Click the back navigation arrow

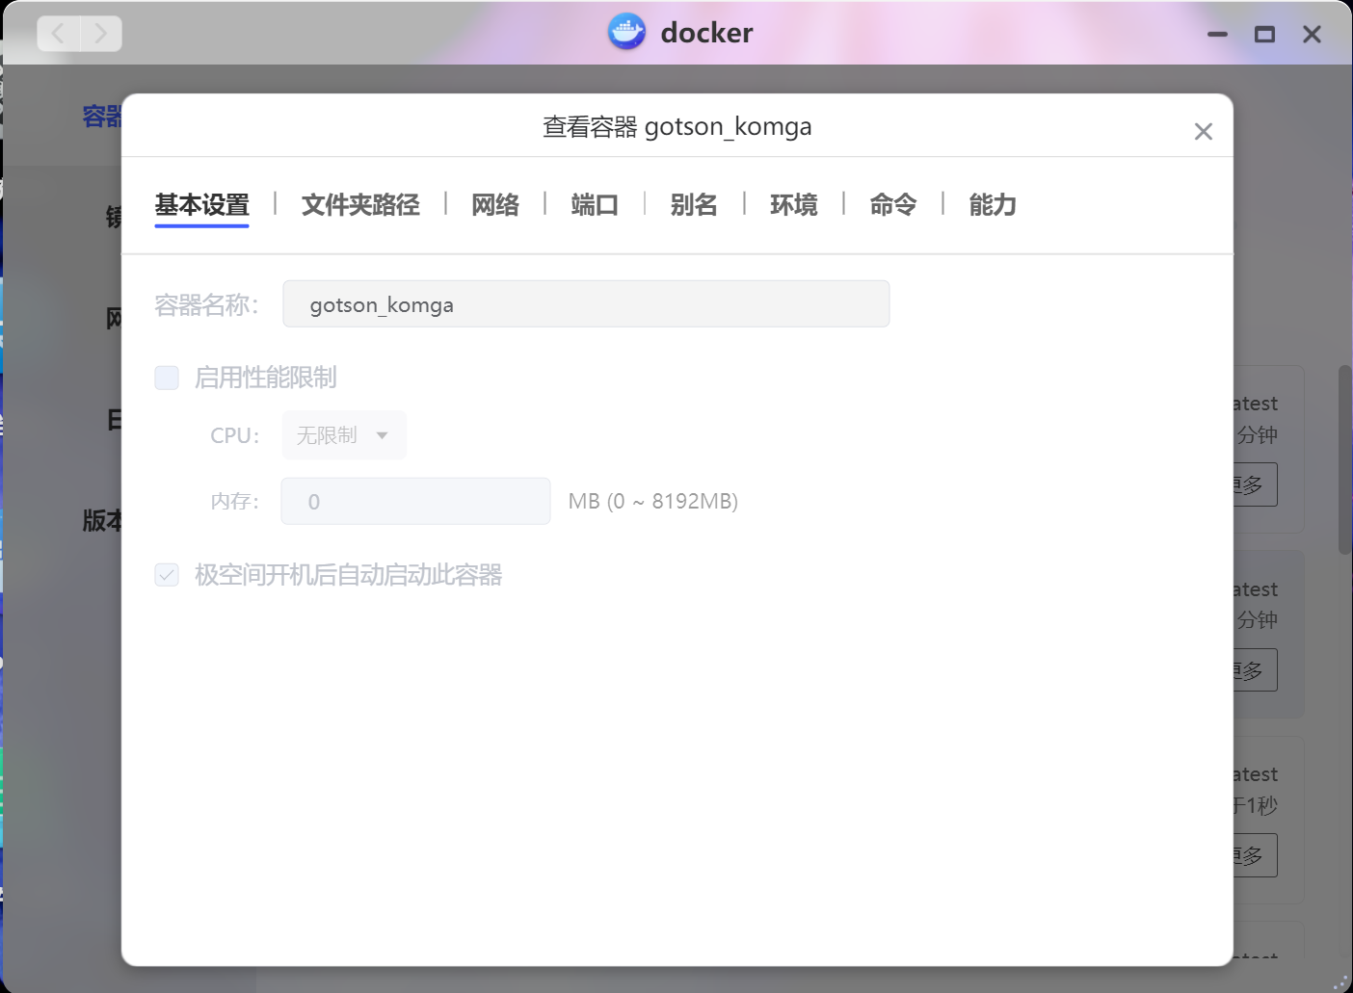(59, 34)
